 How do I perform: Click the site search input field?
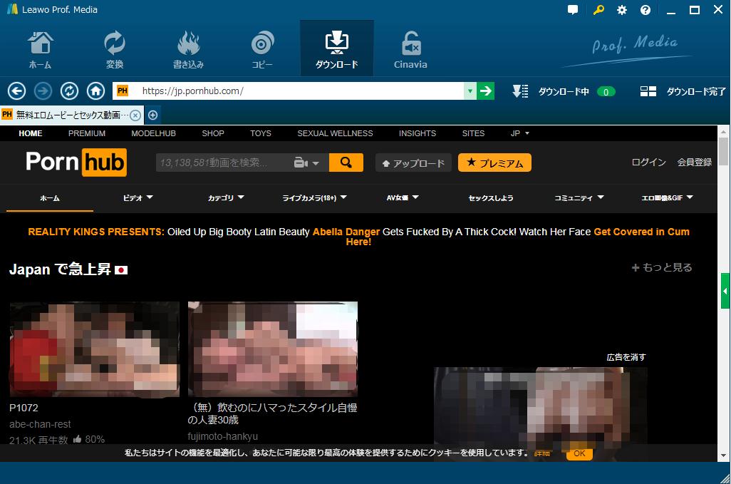[224, 163]
